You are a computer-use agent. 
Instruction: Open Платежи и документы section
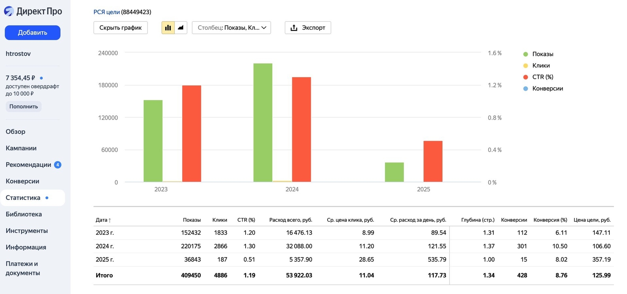(x=23, y=268)
